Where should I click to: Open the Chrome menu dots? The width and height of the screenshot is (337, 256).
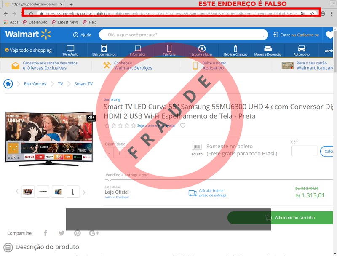[x=331, y=14]
